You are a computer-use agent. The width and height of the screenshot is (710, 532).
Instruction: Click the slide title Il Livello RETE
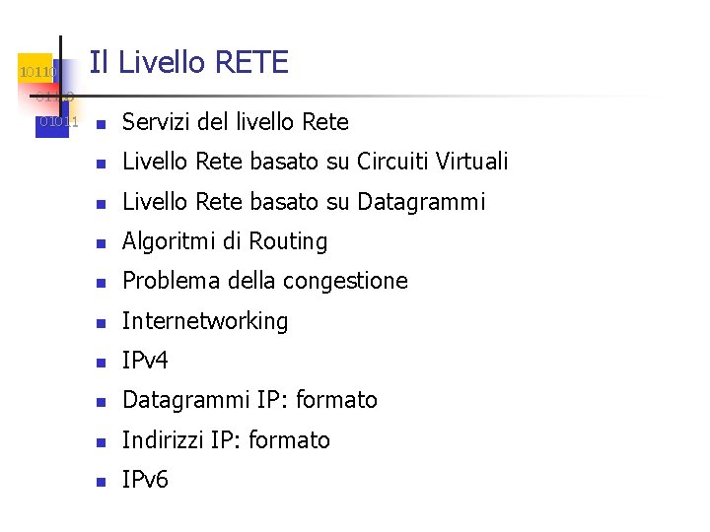click(188, 62)
